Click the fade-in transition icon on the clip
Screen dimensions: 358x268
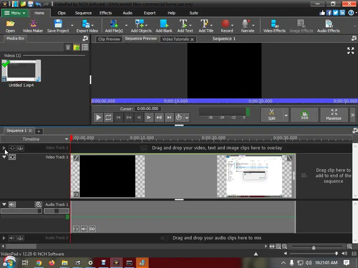(76, 158)
